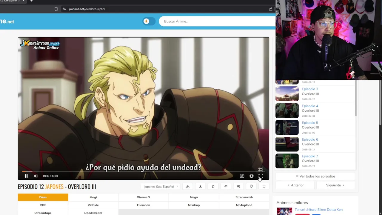Switch to the Vidhide server
This screenshot has height=215, width=382.
click(93, 205)
